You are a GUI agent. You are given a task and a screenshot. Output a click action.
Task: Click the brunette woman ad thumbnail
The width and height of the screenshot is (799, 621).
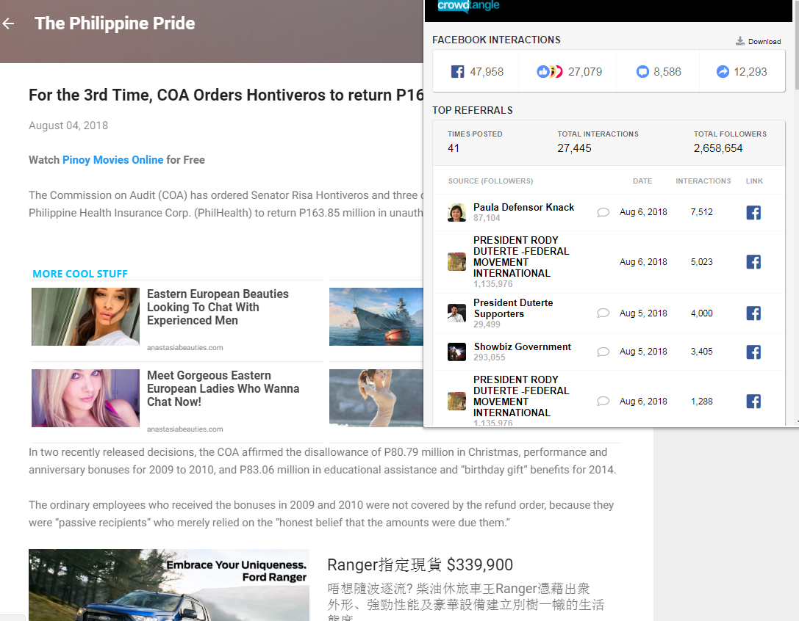tap(85, 316)
